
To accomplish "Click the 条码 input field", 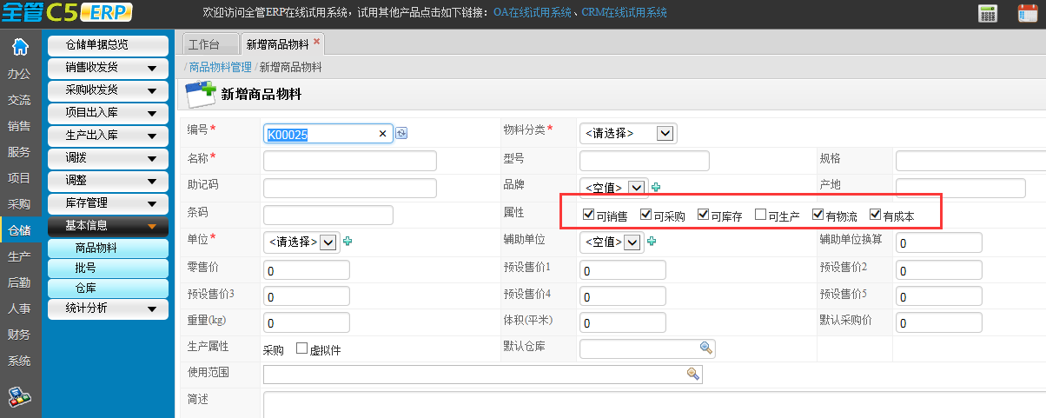I will [x=328, y=215].
